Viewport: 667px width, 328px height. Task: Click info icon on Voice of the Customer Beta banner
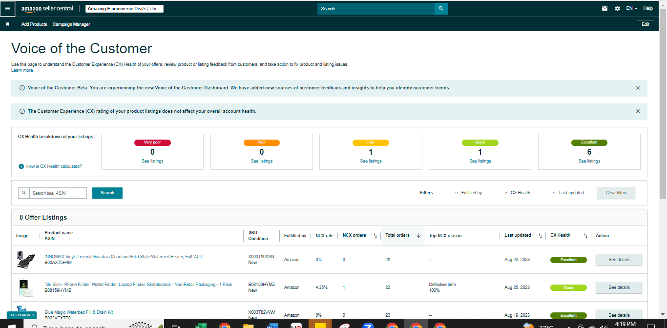pyautogui.click(x=22, y=88)
